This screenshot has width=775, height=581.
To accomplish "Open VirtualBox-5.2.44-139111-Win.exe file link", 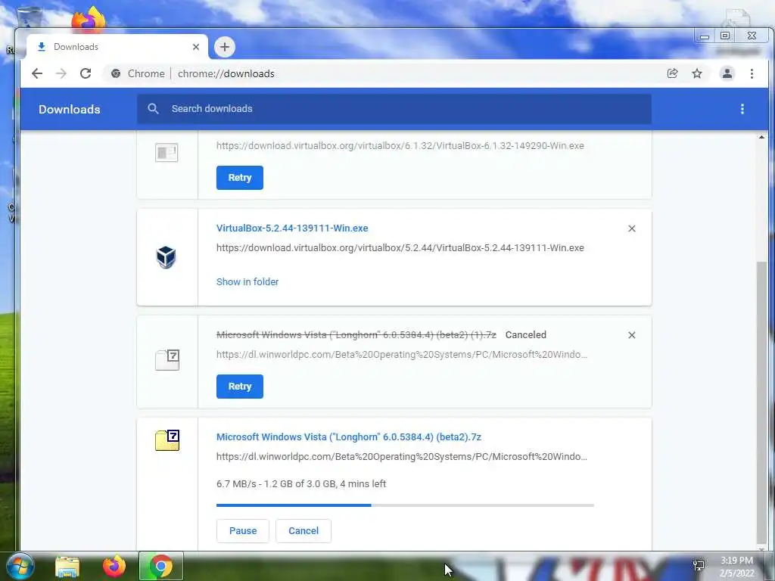I will (292, 228).
